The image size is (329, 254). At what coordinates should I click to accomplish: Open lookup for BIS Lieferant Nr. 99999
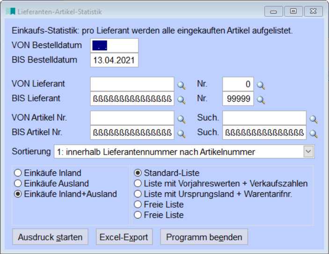(x=261, y=99)
